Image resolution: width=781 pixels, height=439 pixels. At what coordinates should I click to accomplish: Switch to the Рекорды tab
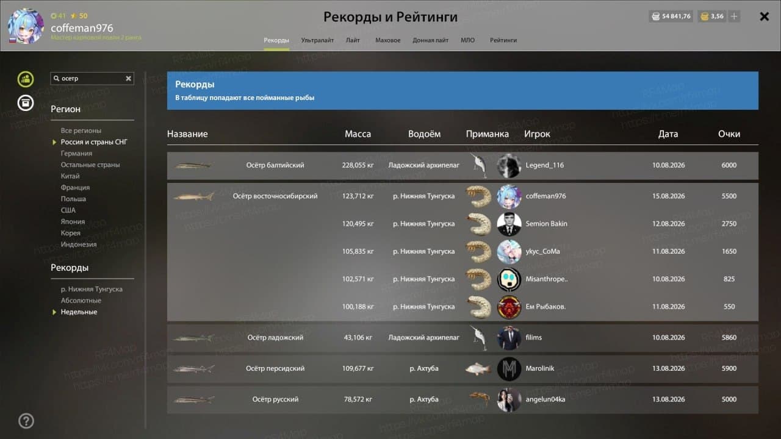[276, 40]
